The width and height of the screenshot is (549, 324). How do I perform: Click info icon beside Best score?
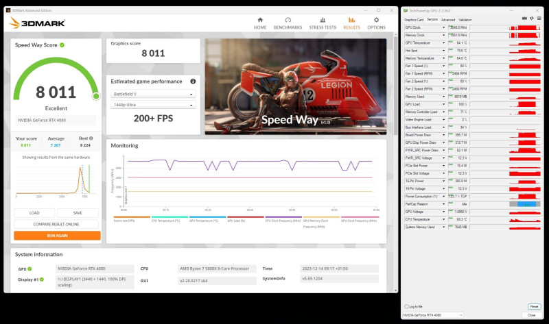click(91, 138)
